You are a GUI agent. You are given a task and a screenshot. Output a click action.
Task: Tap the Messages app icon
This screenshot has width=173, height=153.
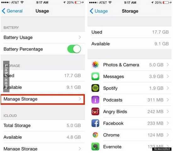coord(95,76)
